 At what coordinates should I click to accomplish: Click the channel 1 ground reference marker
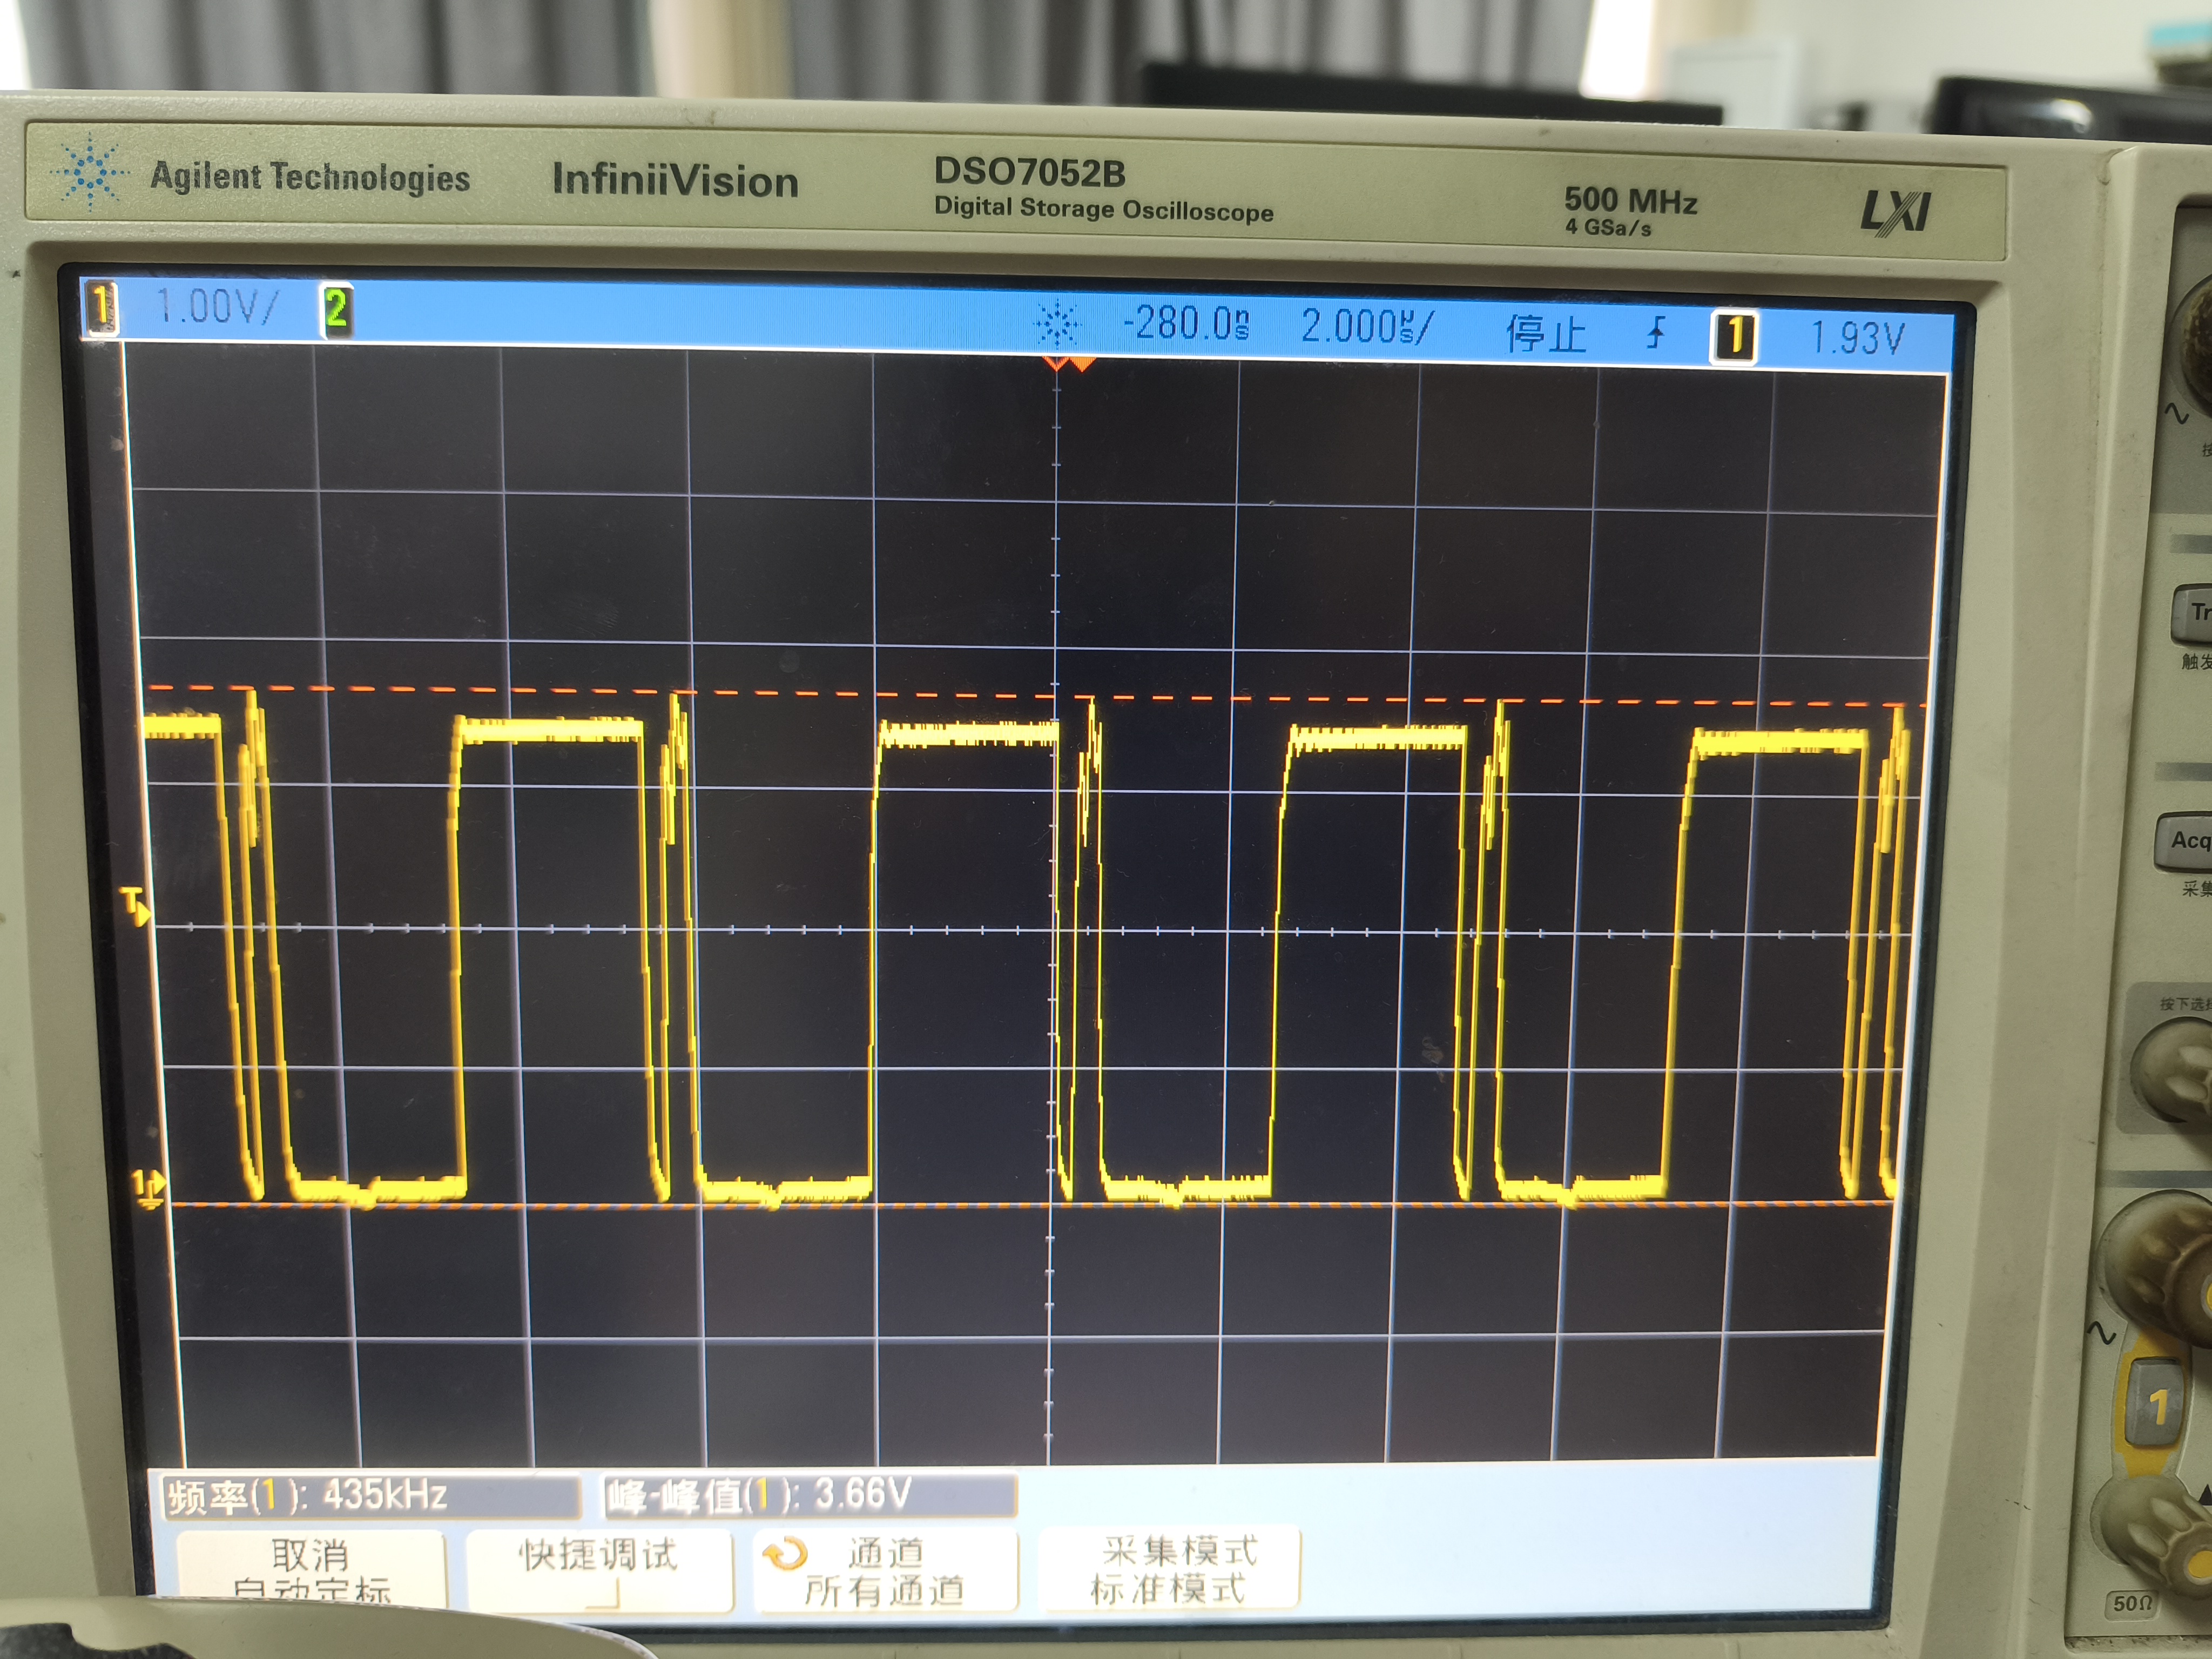coord(149,1190)
